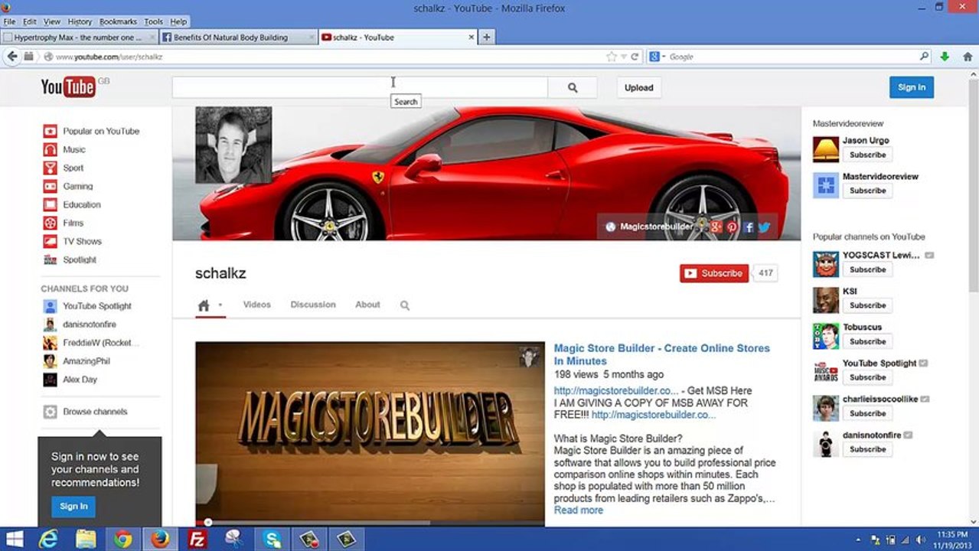The width and height of the screenshot is (979, 551).
Task: Open a new tab with plus button
Action: pos(486,37)
